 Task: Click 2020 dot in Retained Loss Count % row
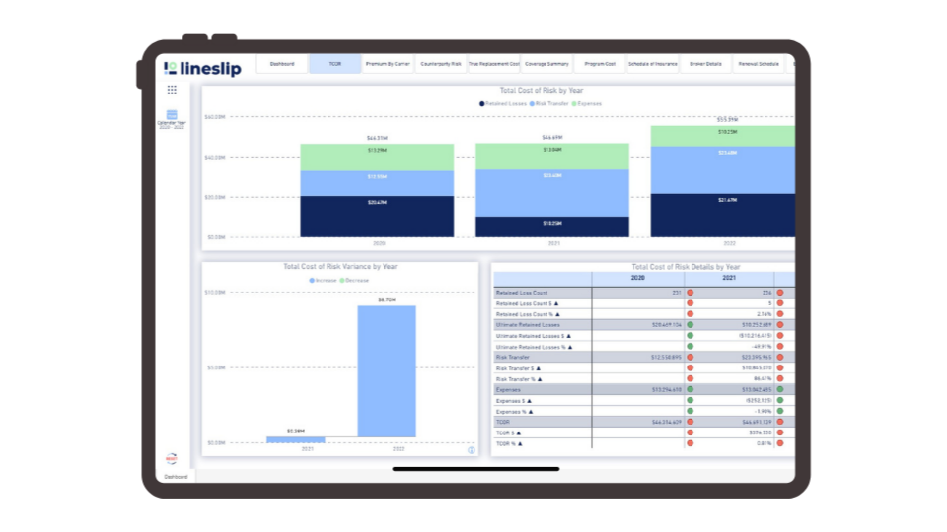pyautogui.click(x=690, y=314)
